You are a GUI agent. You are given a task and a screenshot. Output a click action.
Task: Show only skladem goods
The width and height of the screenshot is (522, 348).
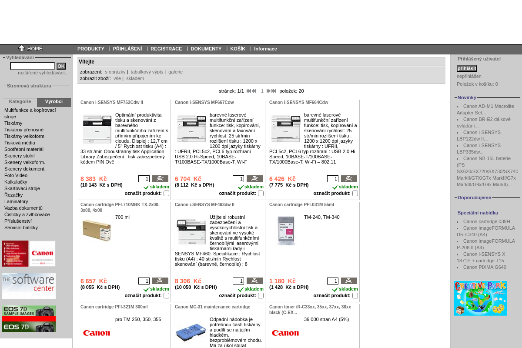[135, 78]
